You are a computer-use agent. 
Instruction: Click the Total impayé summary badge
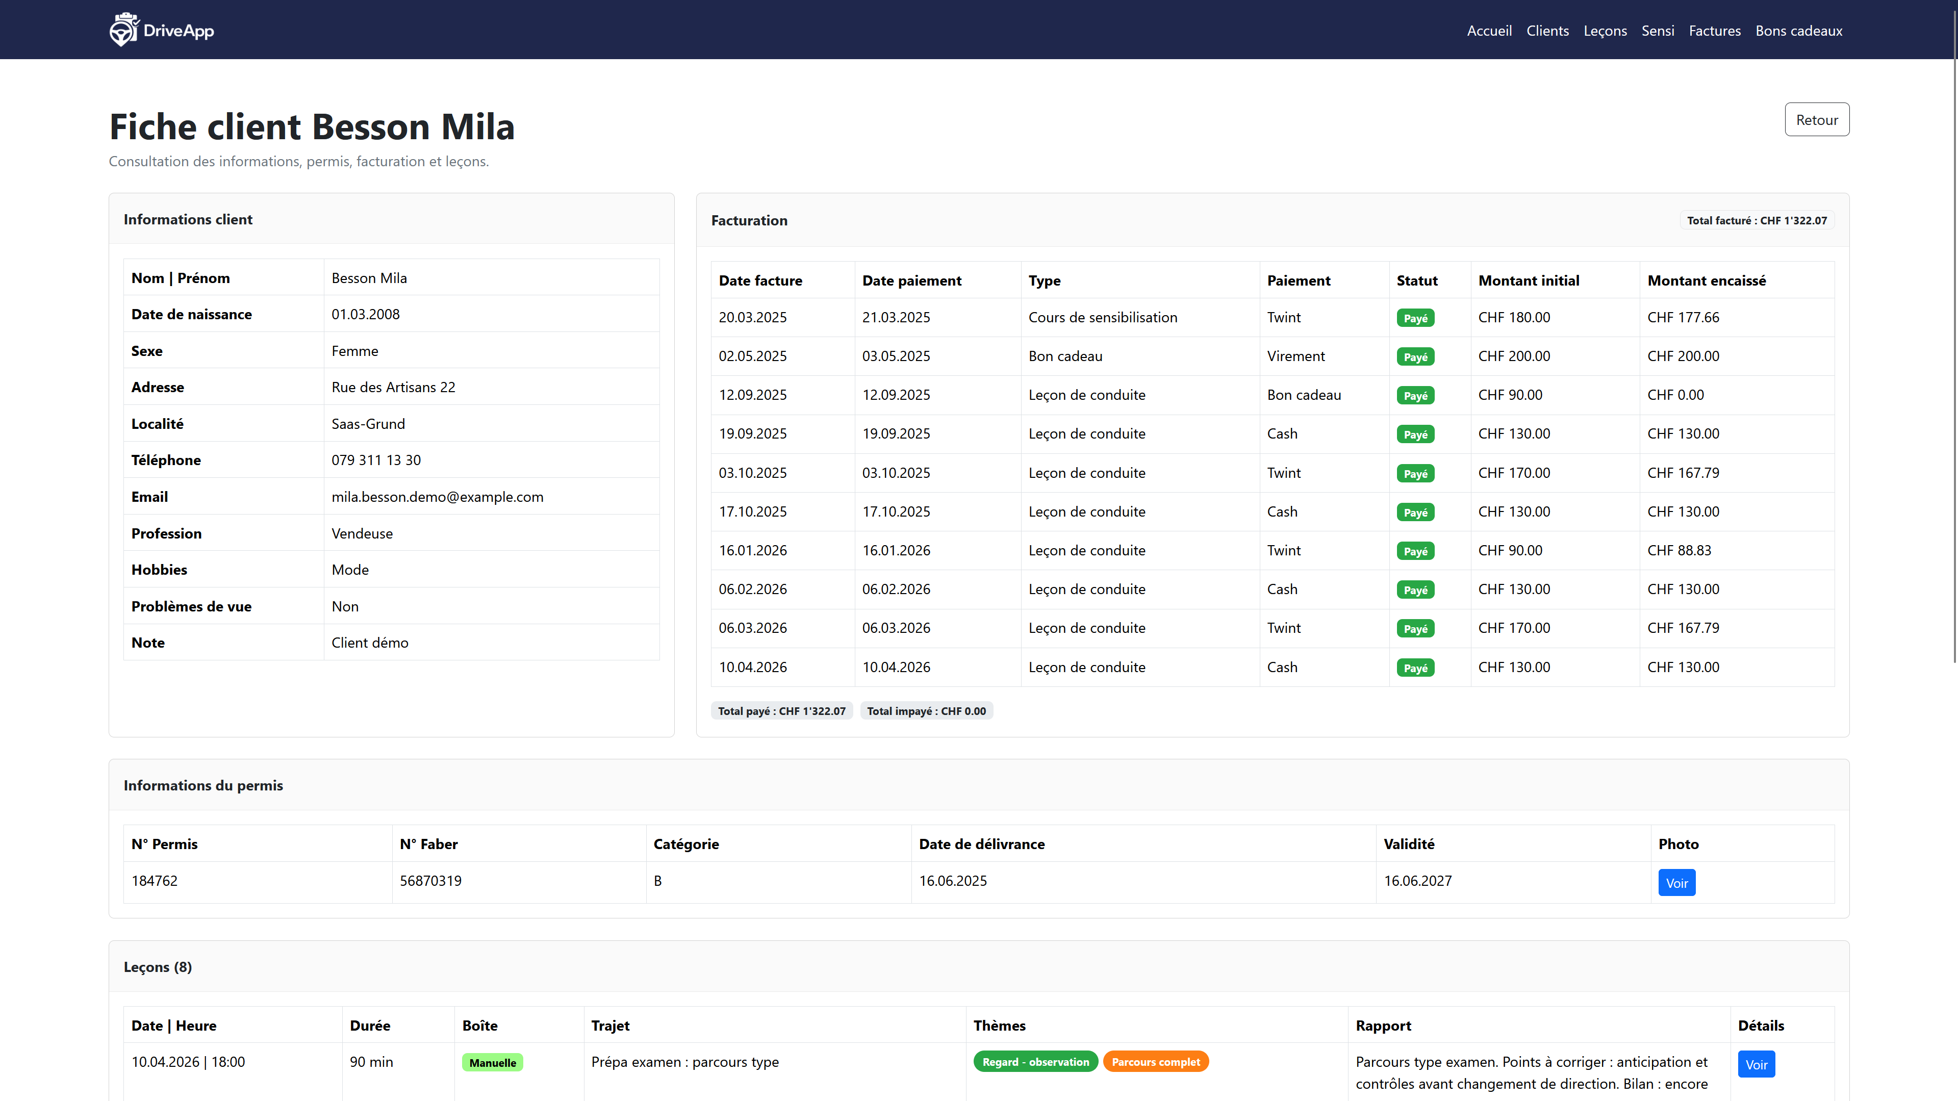tap(926, 711)
